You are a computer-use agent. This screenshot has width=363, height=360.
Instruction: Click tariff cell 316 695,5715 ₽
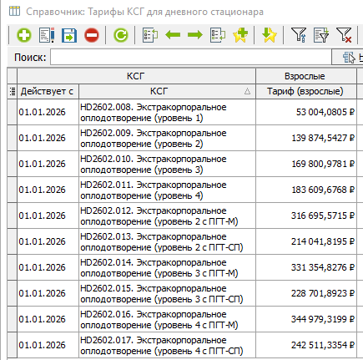point(306,215)
